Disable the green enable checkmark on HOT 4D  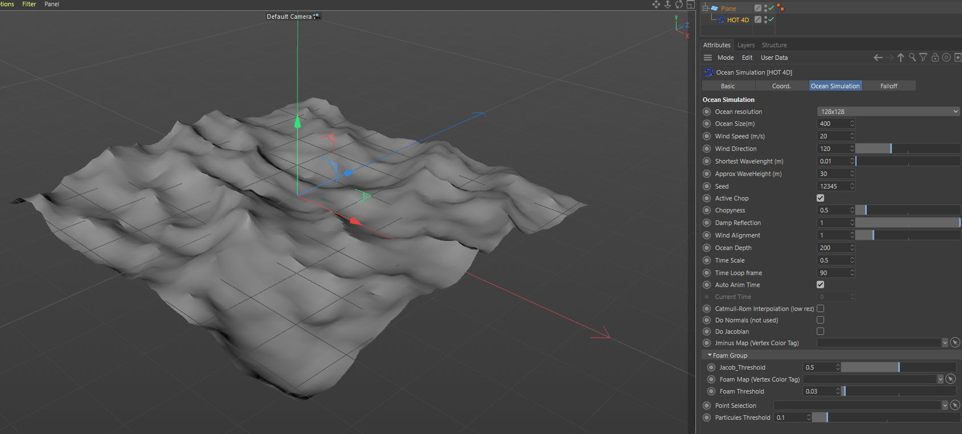(771, 19)
